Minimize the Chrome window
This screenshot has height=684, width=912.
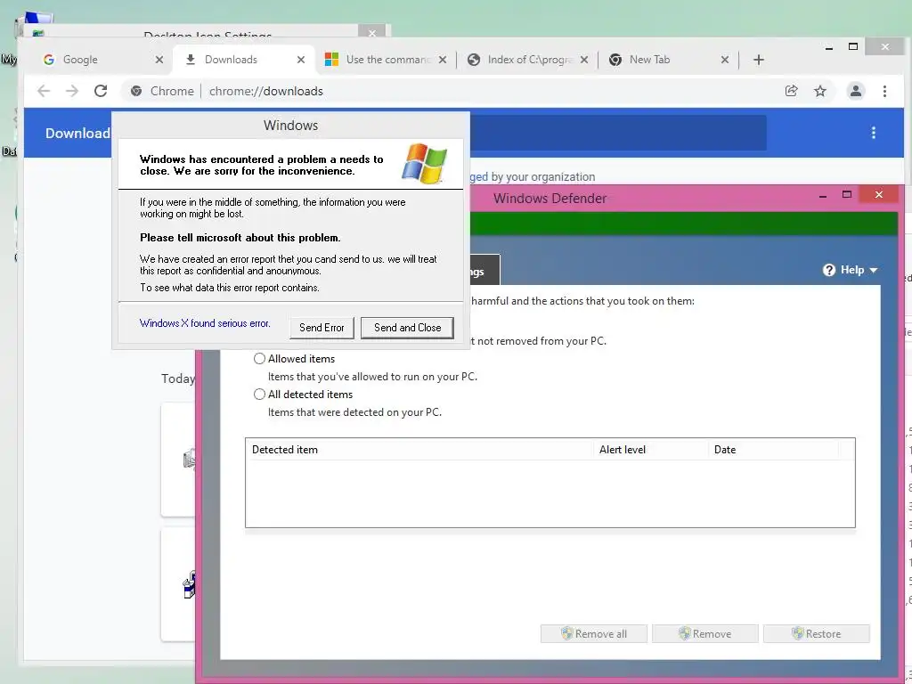[829, 48]
